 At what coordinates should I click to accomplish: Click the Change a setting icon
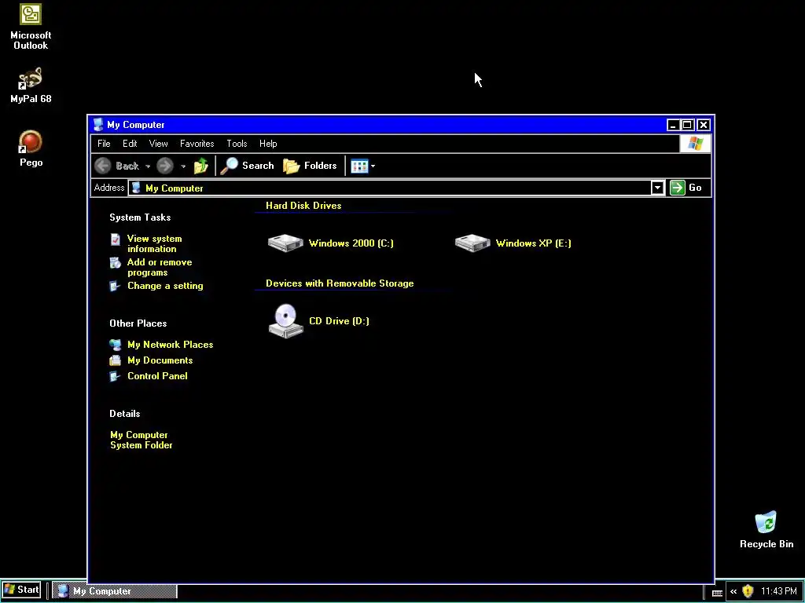(x=115, y=286)
